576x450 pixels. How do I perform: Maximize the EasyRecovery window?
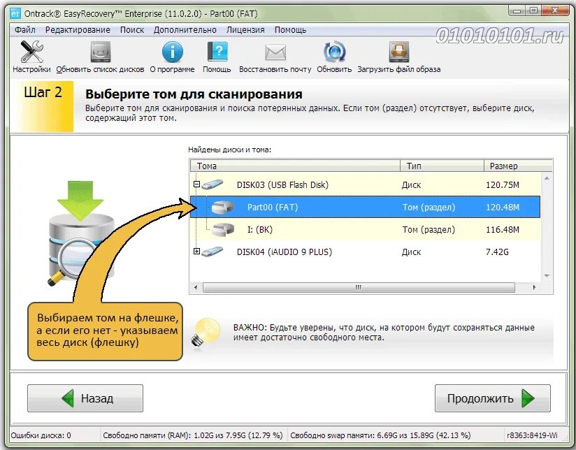tap(534, 10)
